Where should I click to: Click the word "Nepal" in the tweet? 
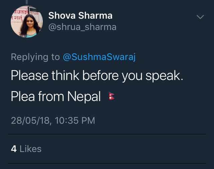84,97
